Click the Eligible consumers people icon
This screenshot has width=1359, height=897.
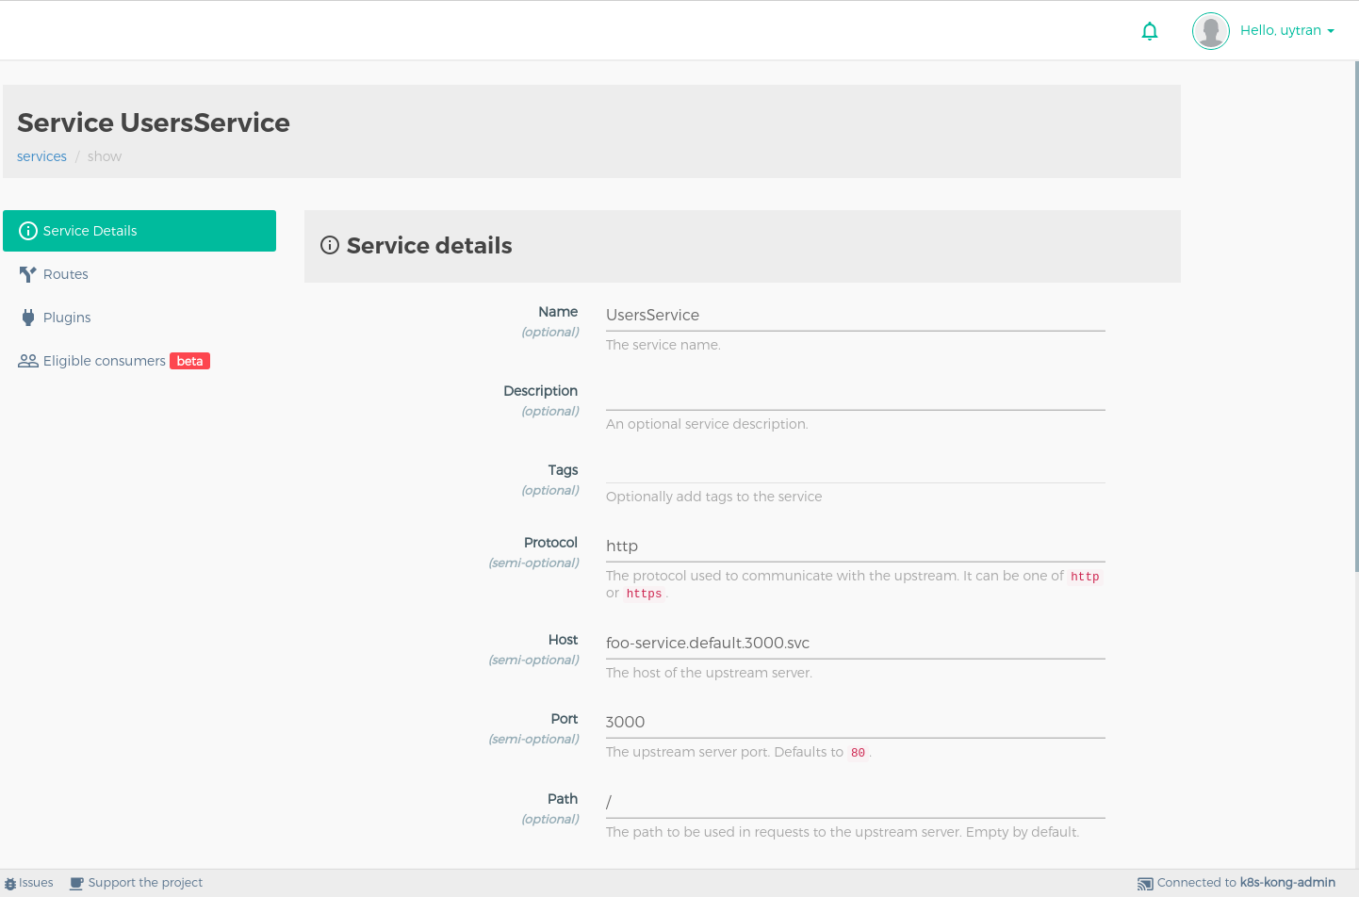[28, 361]
